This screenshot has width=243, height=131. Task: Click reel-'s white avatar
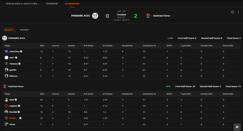click(6, 58)
